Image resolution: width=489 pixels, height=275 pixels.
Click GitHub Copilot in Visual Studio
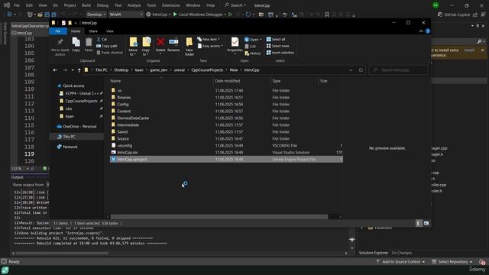click(x=454, y=15)
